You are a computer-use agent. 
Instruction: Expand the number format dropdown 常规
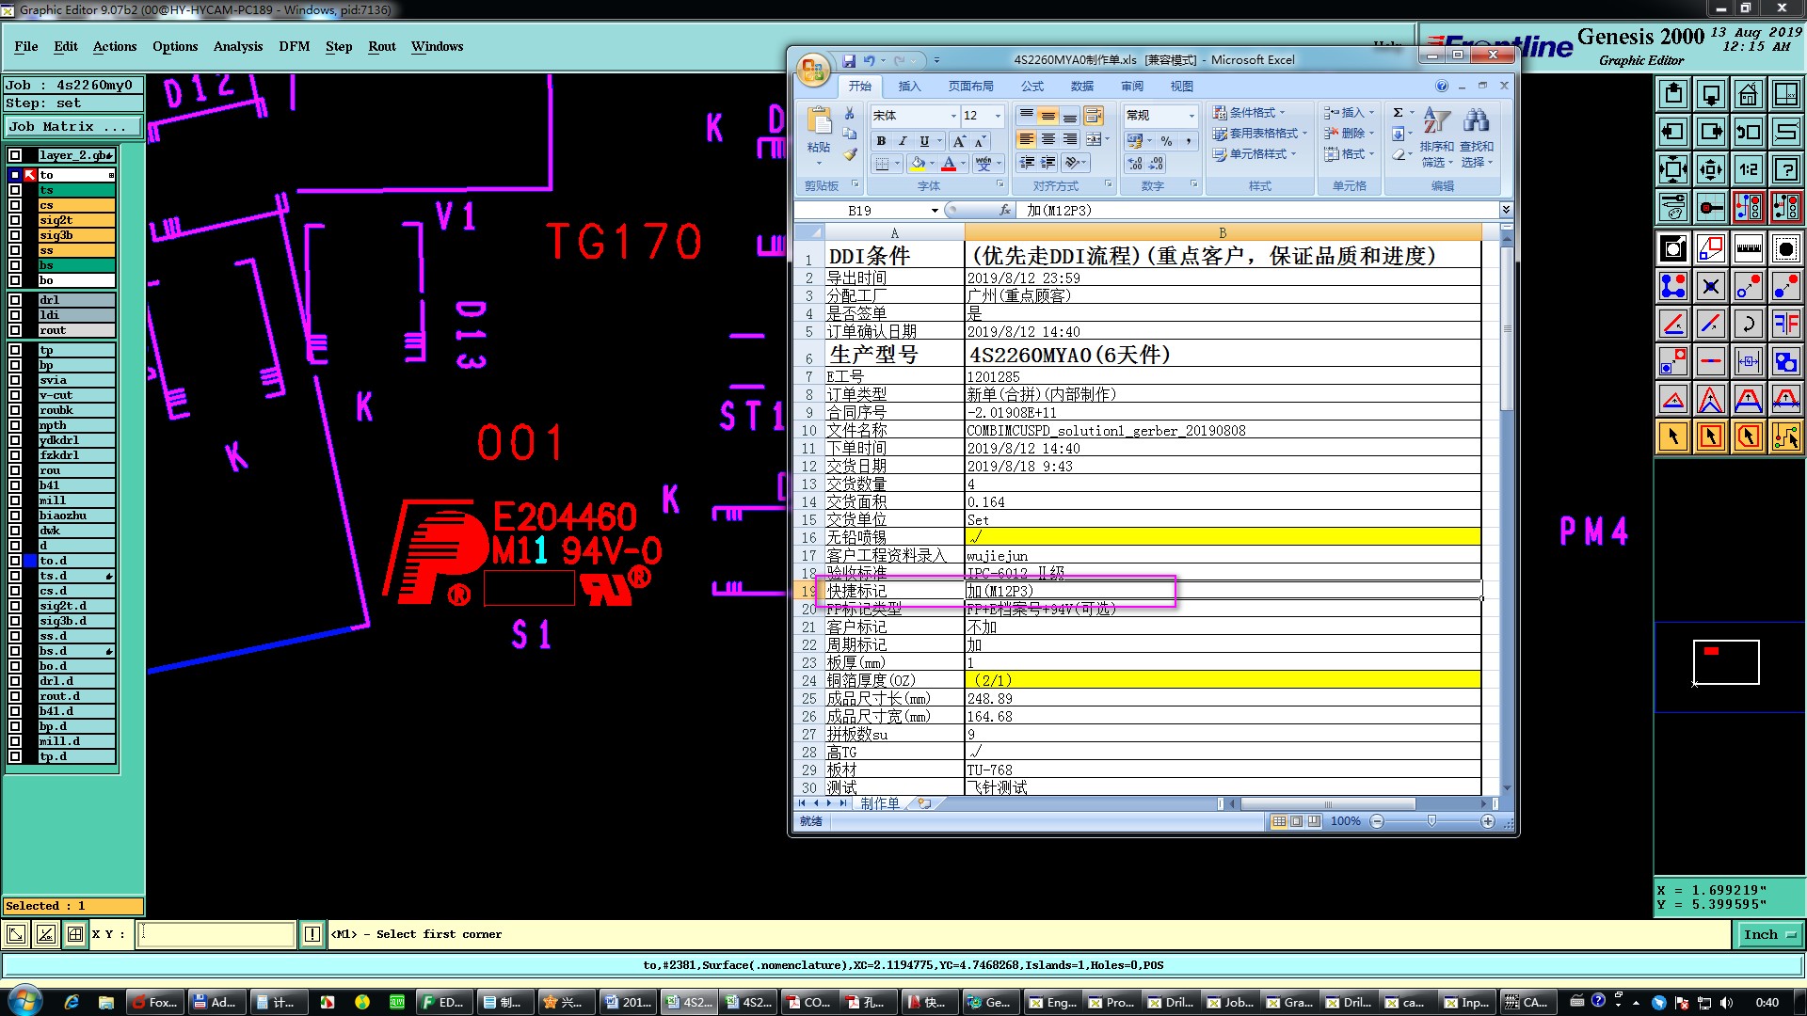[1191, 116]
